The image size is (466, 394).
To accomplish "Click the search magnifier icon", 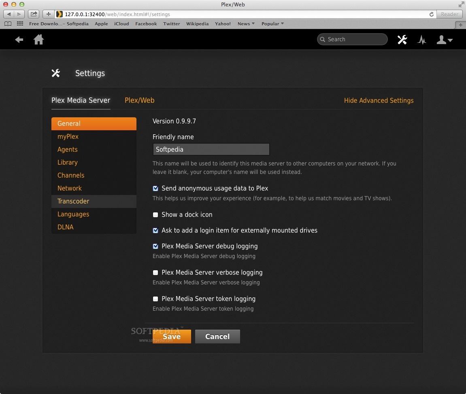I will click(x=322, y=39).
